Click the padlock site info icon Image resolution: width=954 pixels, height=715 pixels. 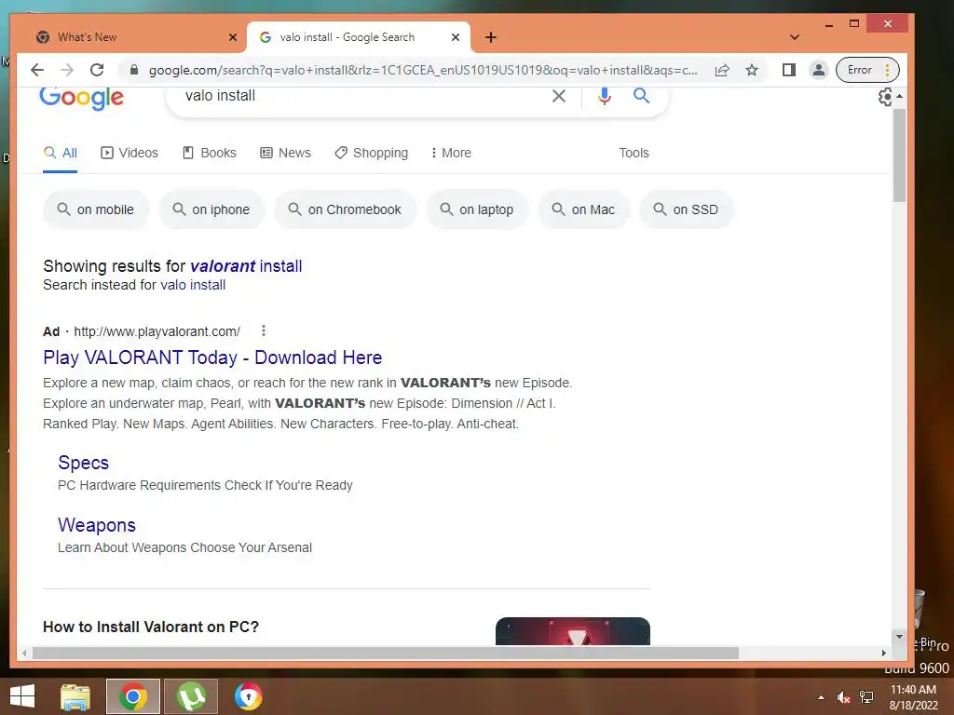[x=134, y=70]
